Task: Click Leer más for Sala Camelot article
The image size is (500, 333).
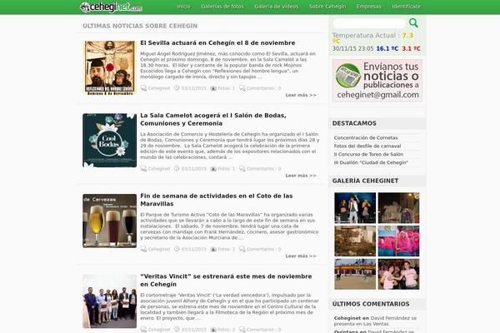Action: 301,176
